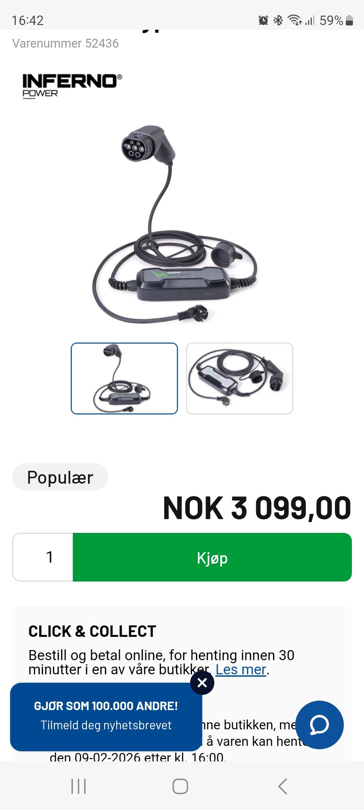Tap Android recent apps icon

[78, 786]
